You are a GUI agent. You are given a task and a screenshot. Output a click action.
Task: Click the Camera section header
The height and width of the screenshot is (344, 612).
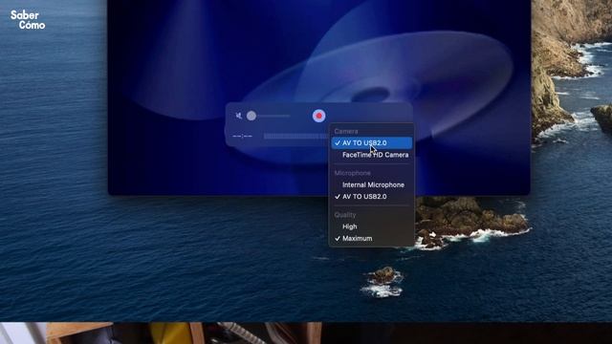pyautogui.click(x=346, y=132)
